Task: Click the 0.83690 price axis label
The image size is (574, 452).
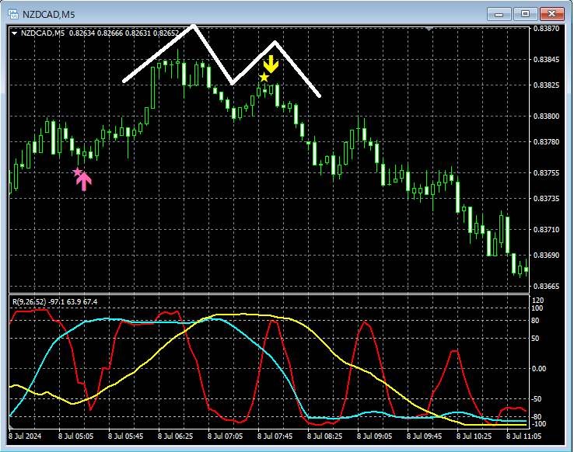Action: (547, 255)
